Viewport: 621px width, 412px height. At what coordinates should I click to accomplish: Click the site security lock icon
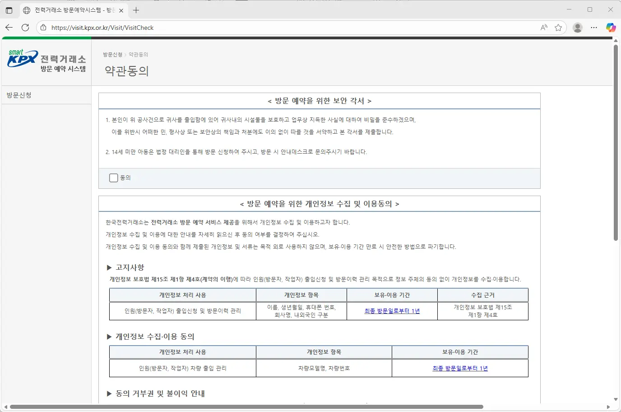(43, 27)
